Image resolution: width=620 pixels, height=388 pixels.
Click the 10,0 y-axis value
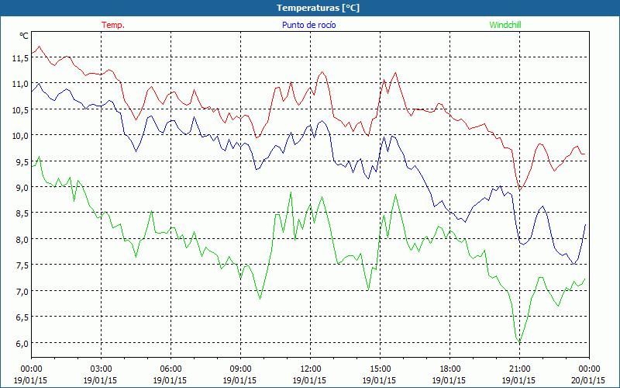coord(20,136)
